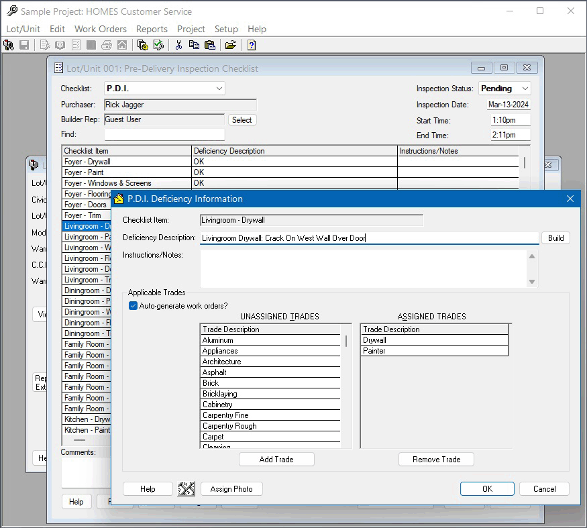Click the Copy toolbar icon
587x528 pixels.
[x=194, y=45]
